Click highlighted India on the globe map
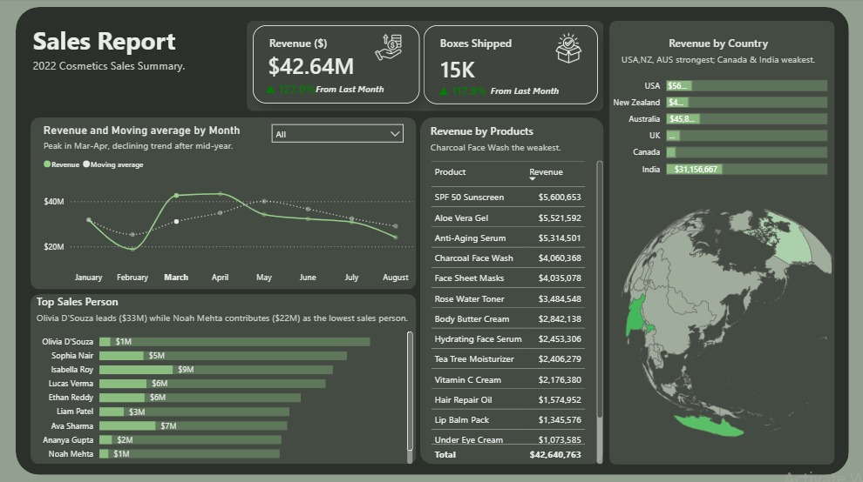This screenshot has height=482, width=863. 635,316
